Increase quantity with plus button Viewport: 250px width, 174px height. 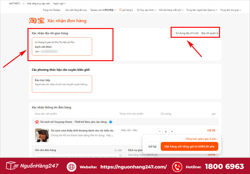pos(172,131)
